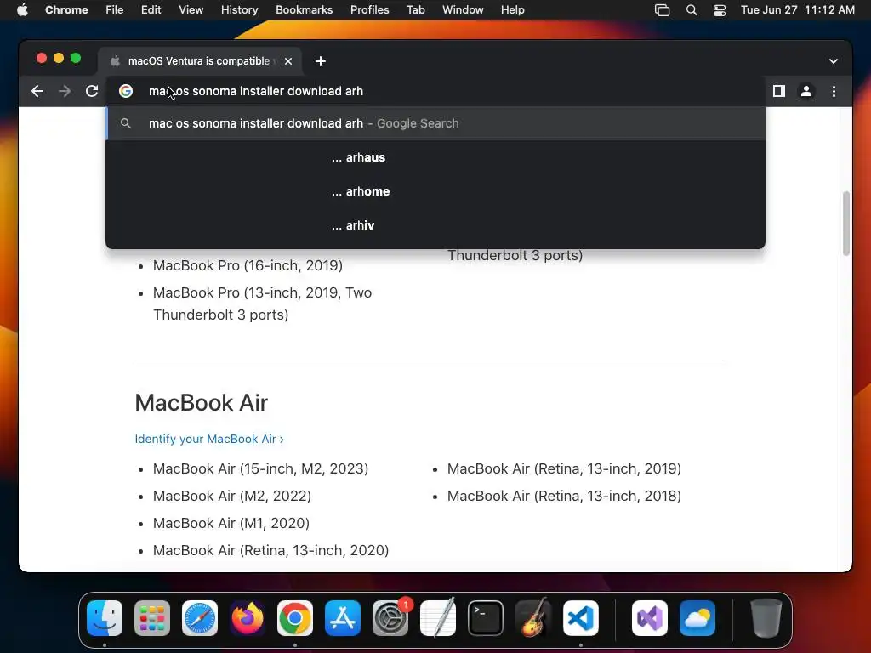The height and width of the screenshot is (653, 871).
Task: Choose the 'arhaus' autocomplete suggestion
Action: coord(435,157)
